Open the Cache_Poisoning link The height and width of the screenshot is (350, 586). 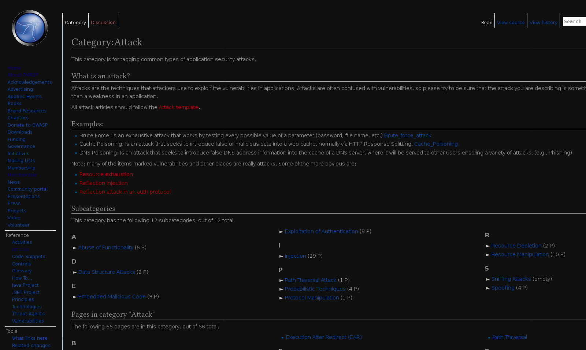436,144
